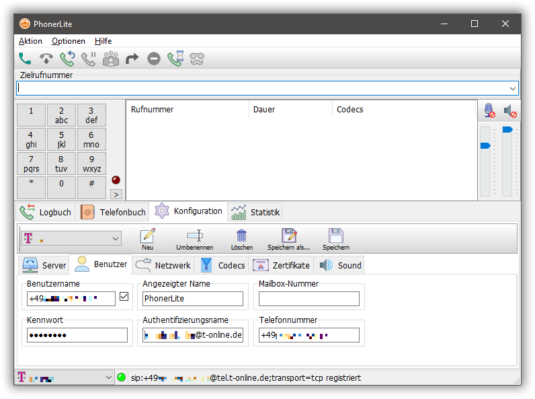Click the green call handset icon
Image resolution: width=535 pixels, height=399 pixels.
pyautogui.click(x=25, y=59)
